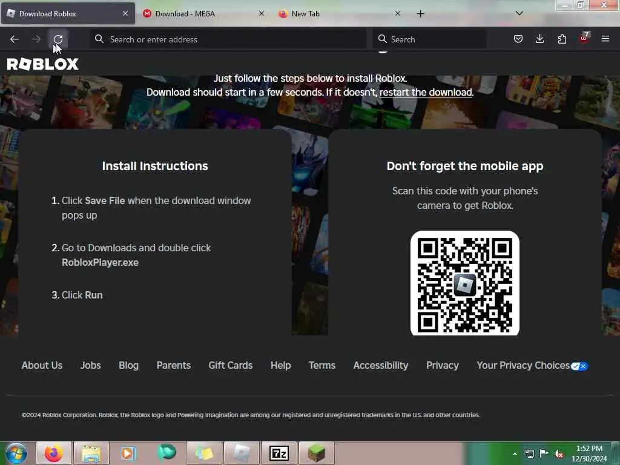Screen dimensions: 620x465
Task: Click the network tray icon
Action: 529,454
